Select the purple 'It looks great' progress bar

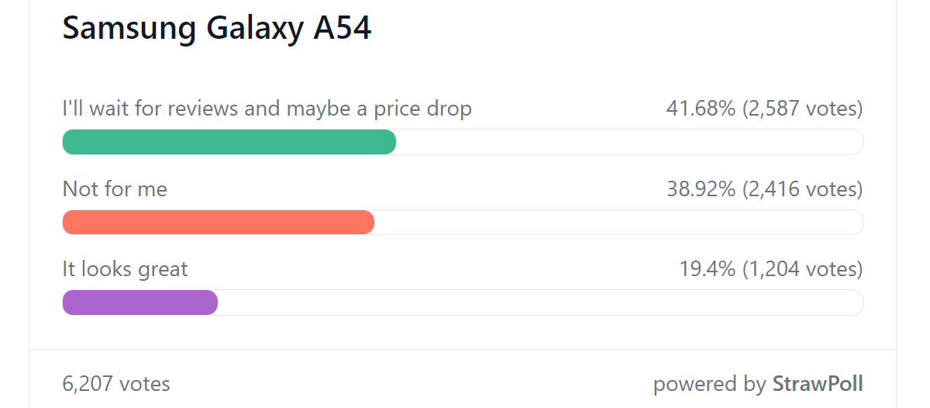tap(140, 303)
